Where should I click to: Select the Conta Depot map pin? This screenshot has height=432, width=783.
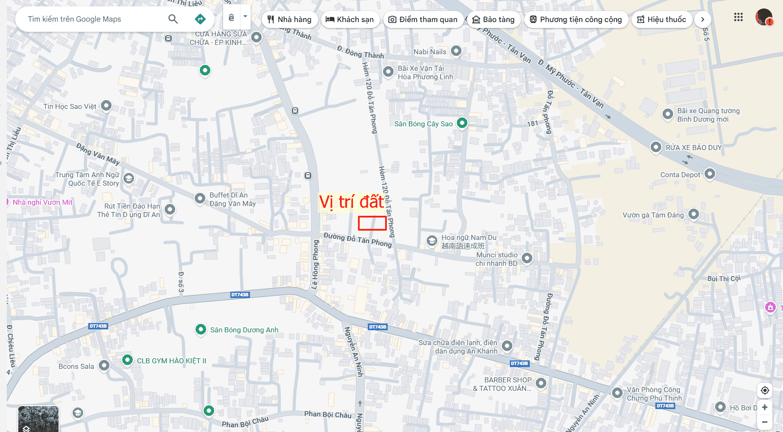coord(710,174)
